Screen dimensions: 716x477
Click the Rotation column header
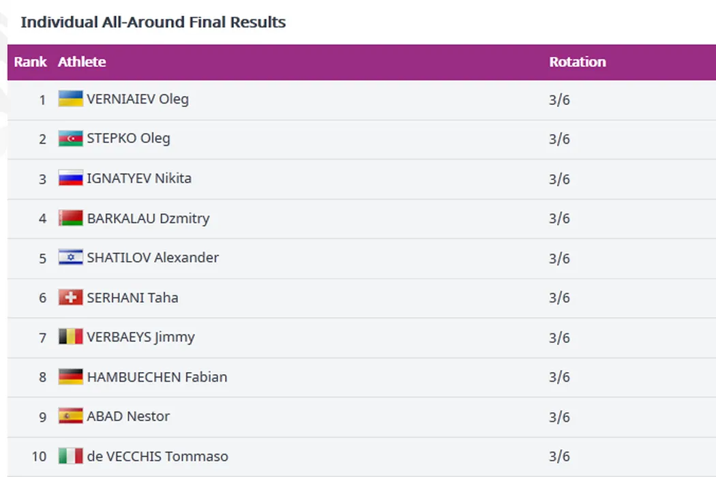click(578, 62)
